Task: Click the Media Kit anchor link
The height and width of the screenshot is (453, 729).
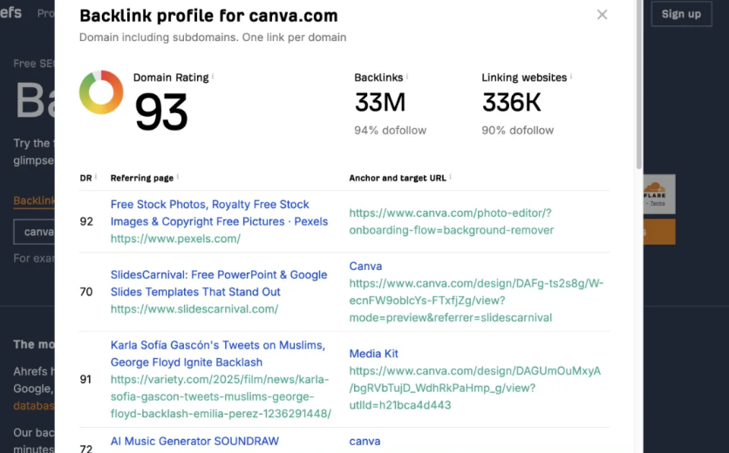Action: coord(373,354)
